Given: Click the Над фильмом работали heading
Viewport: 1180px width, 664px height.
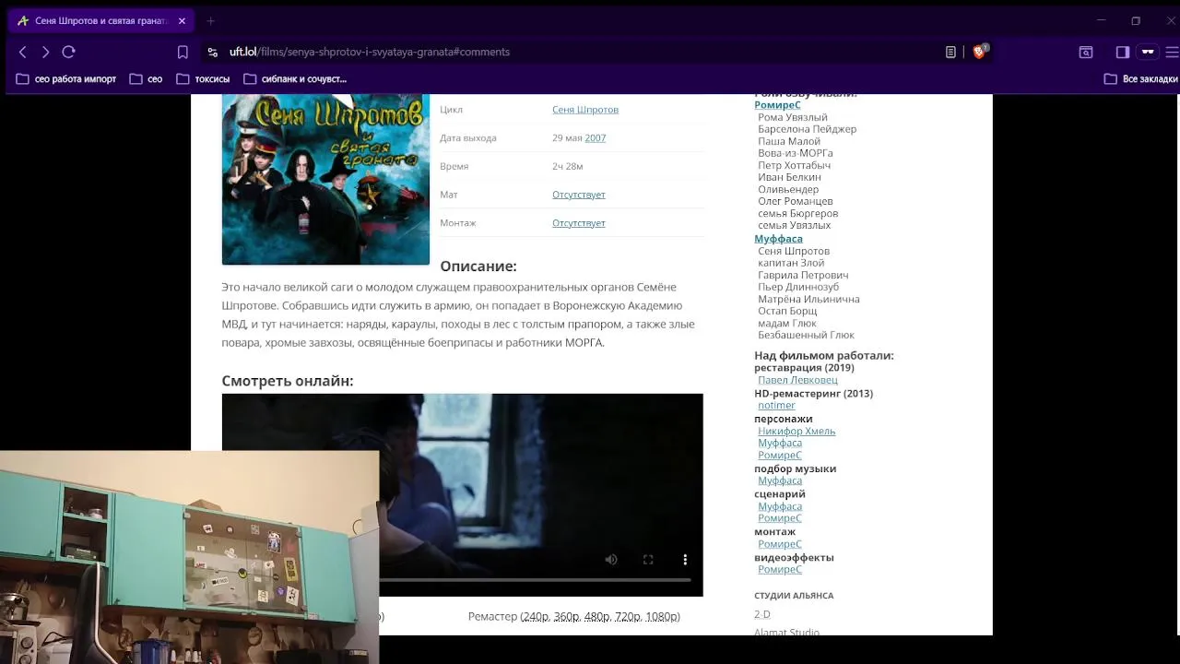Looking at the screenshot, I should [x=824, y=356].
